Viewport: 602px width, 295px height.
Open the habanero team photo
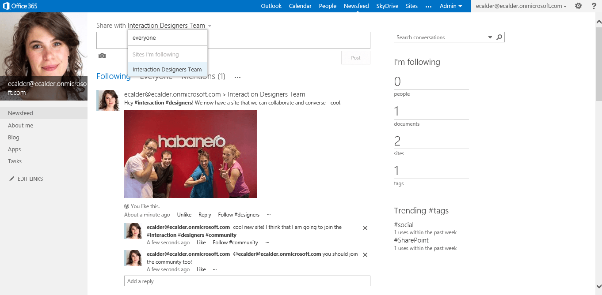coord(191,154)
